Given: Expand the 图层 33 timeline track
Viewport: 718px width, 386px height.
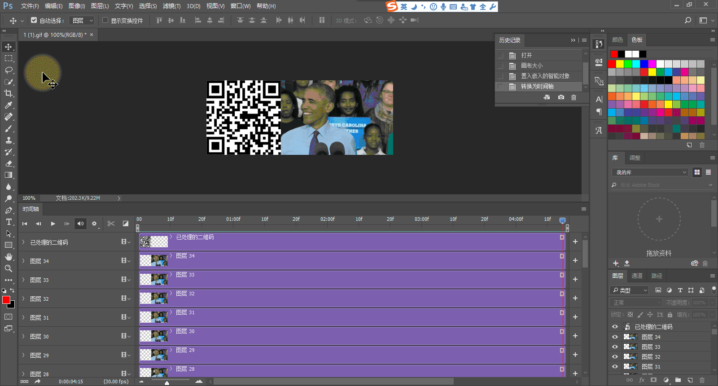Looking at the screenshot, I should coord(23,280).
